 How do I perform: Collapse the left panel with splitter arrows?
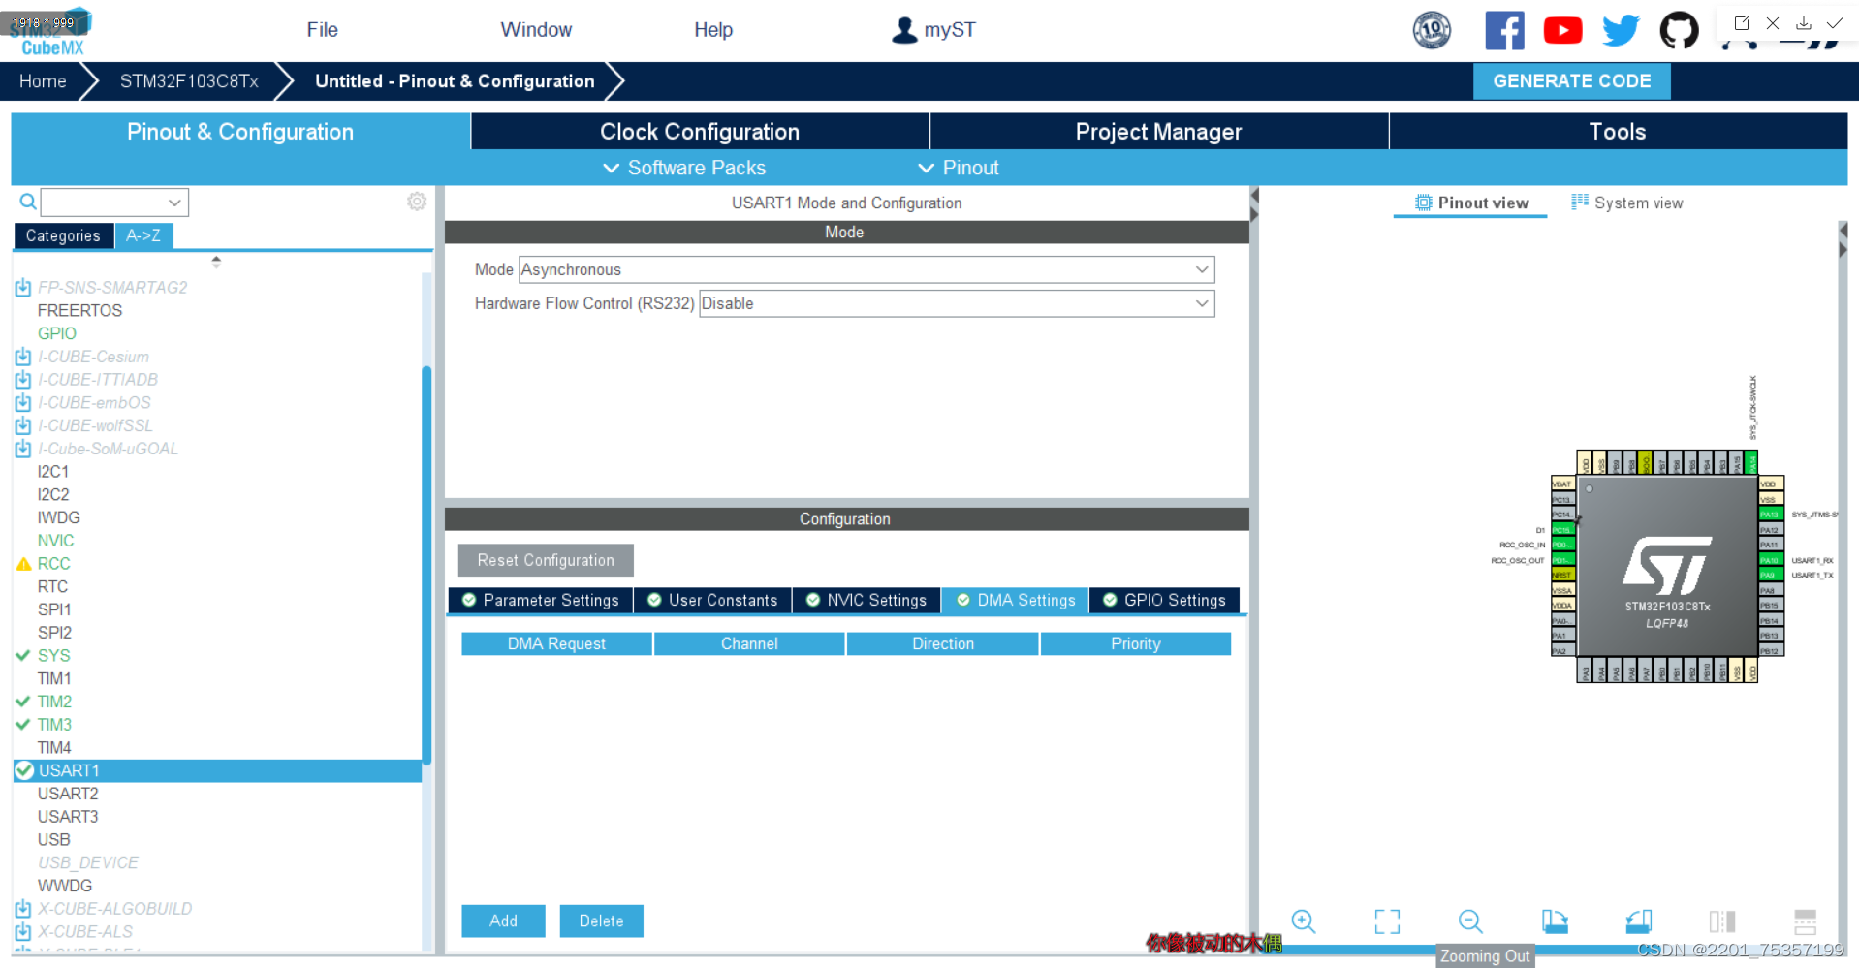(x=1254, y=204)
